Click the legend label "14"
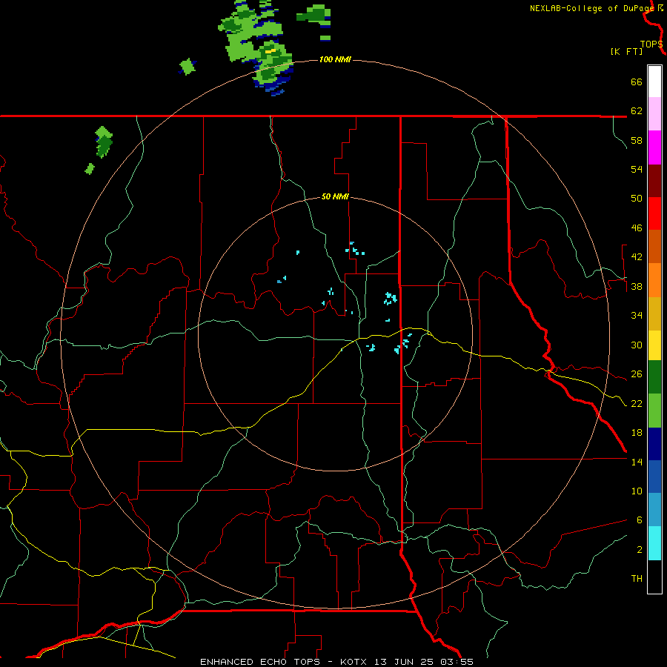 (x=637, y=462)
